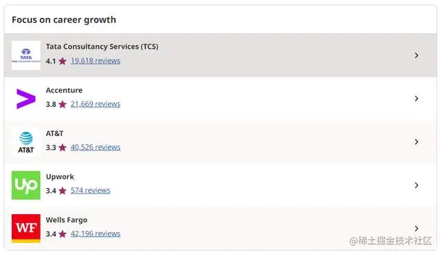Image resolution: width=440 pixels, height=254 pixels.
Task: Click the star icon beside 3.8 rating
Action: [63, 104]
